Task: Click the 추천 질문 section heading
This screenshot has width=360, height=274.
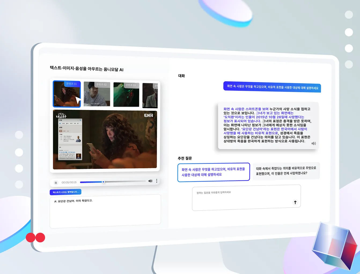Action: point(185,158)
